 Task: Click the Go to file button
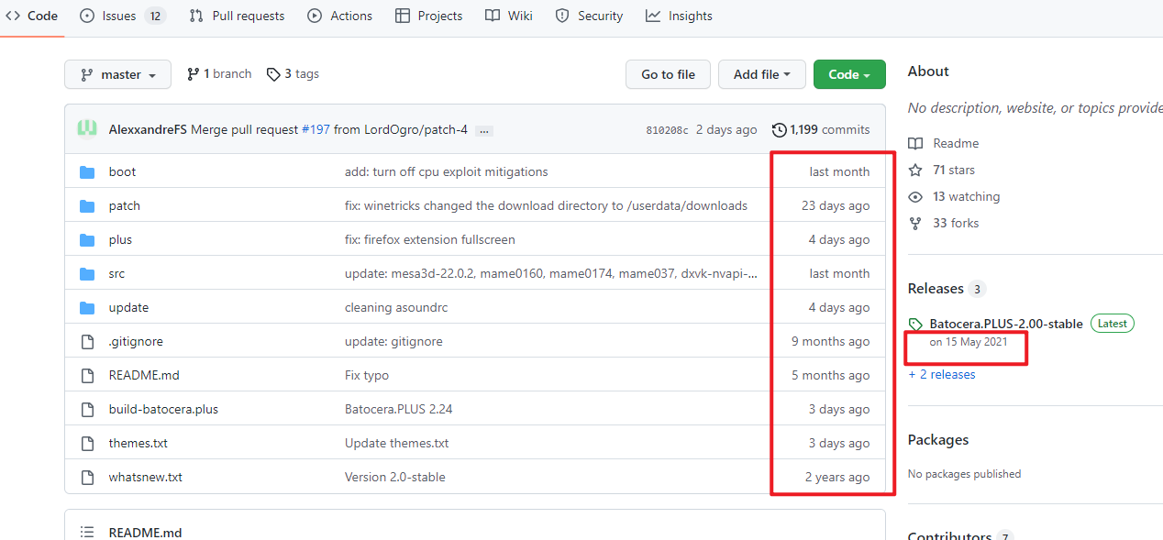pos(668,74)
